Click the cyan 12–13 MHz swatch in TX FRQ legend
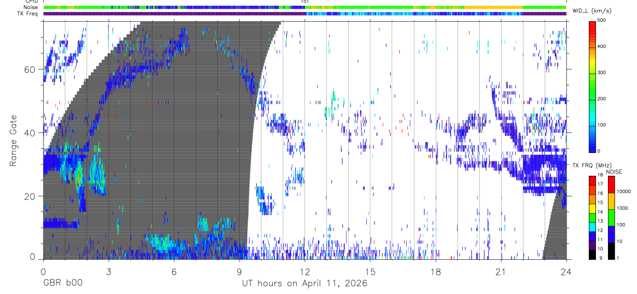637x294 pixels. click(x=592, y=227)
